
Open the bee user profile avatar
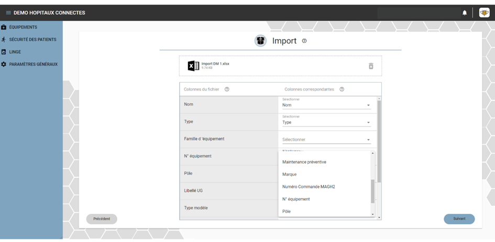[x=484, y=13]
